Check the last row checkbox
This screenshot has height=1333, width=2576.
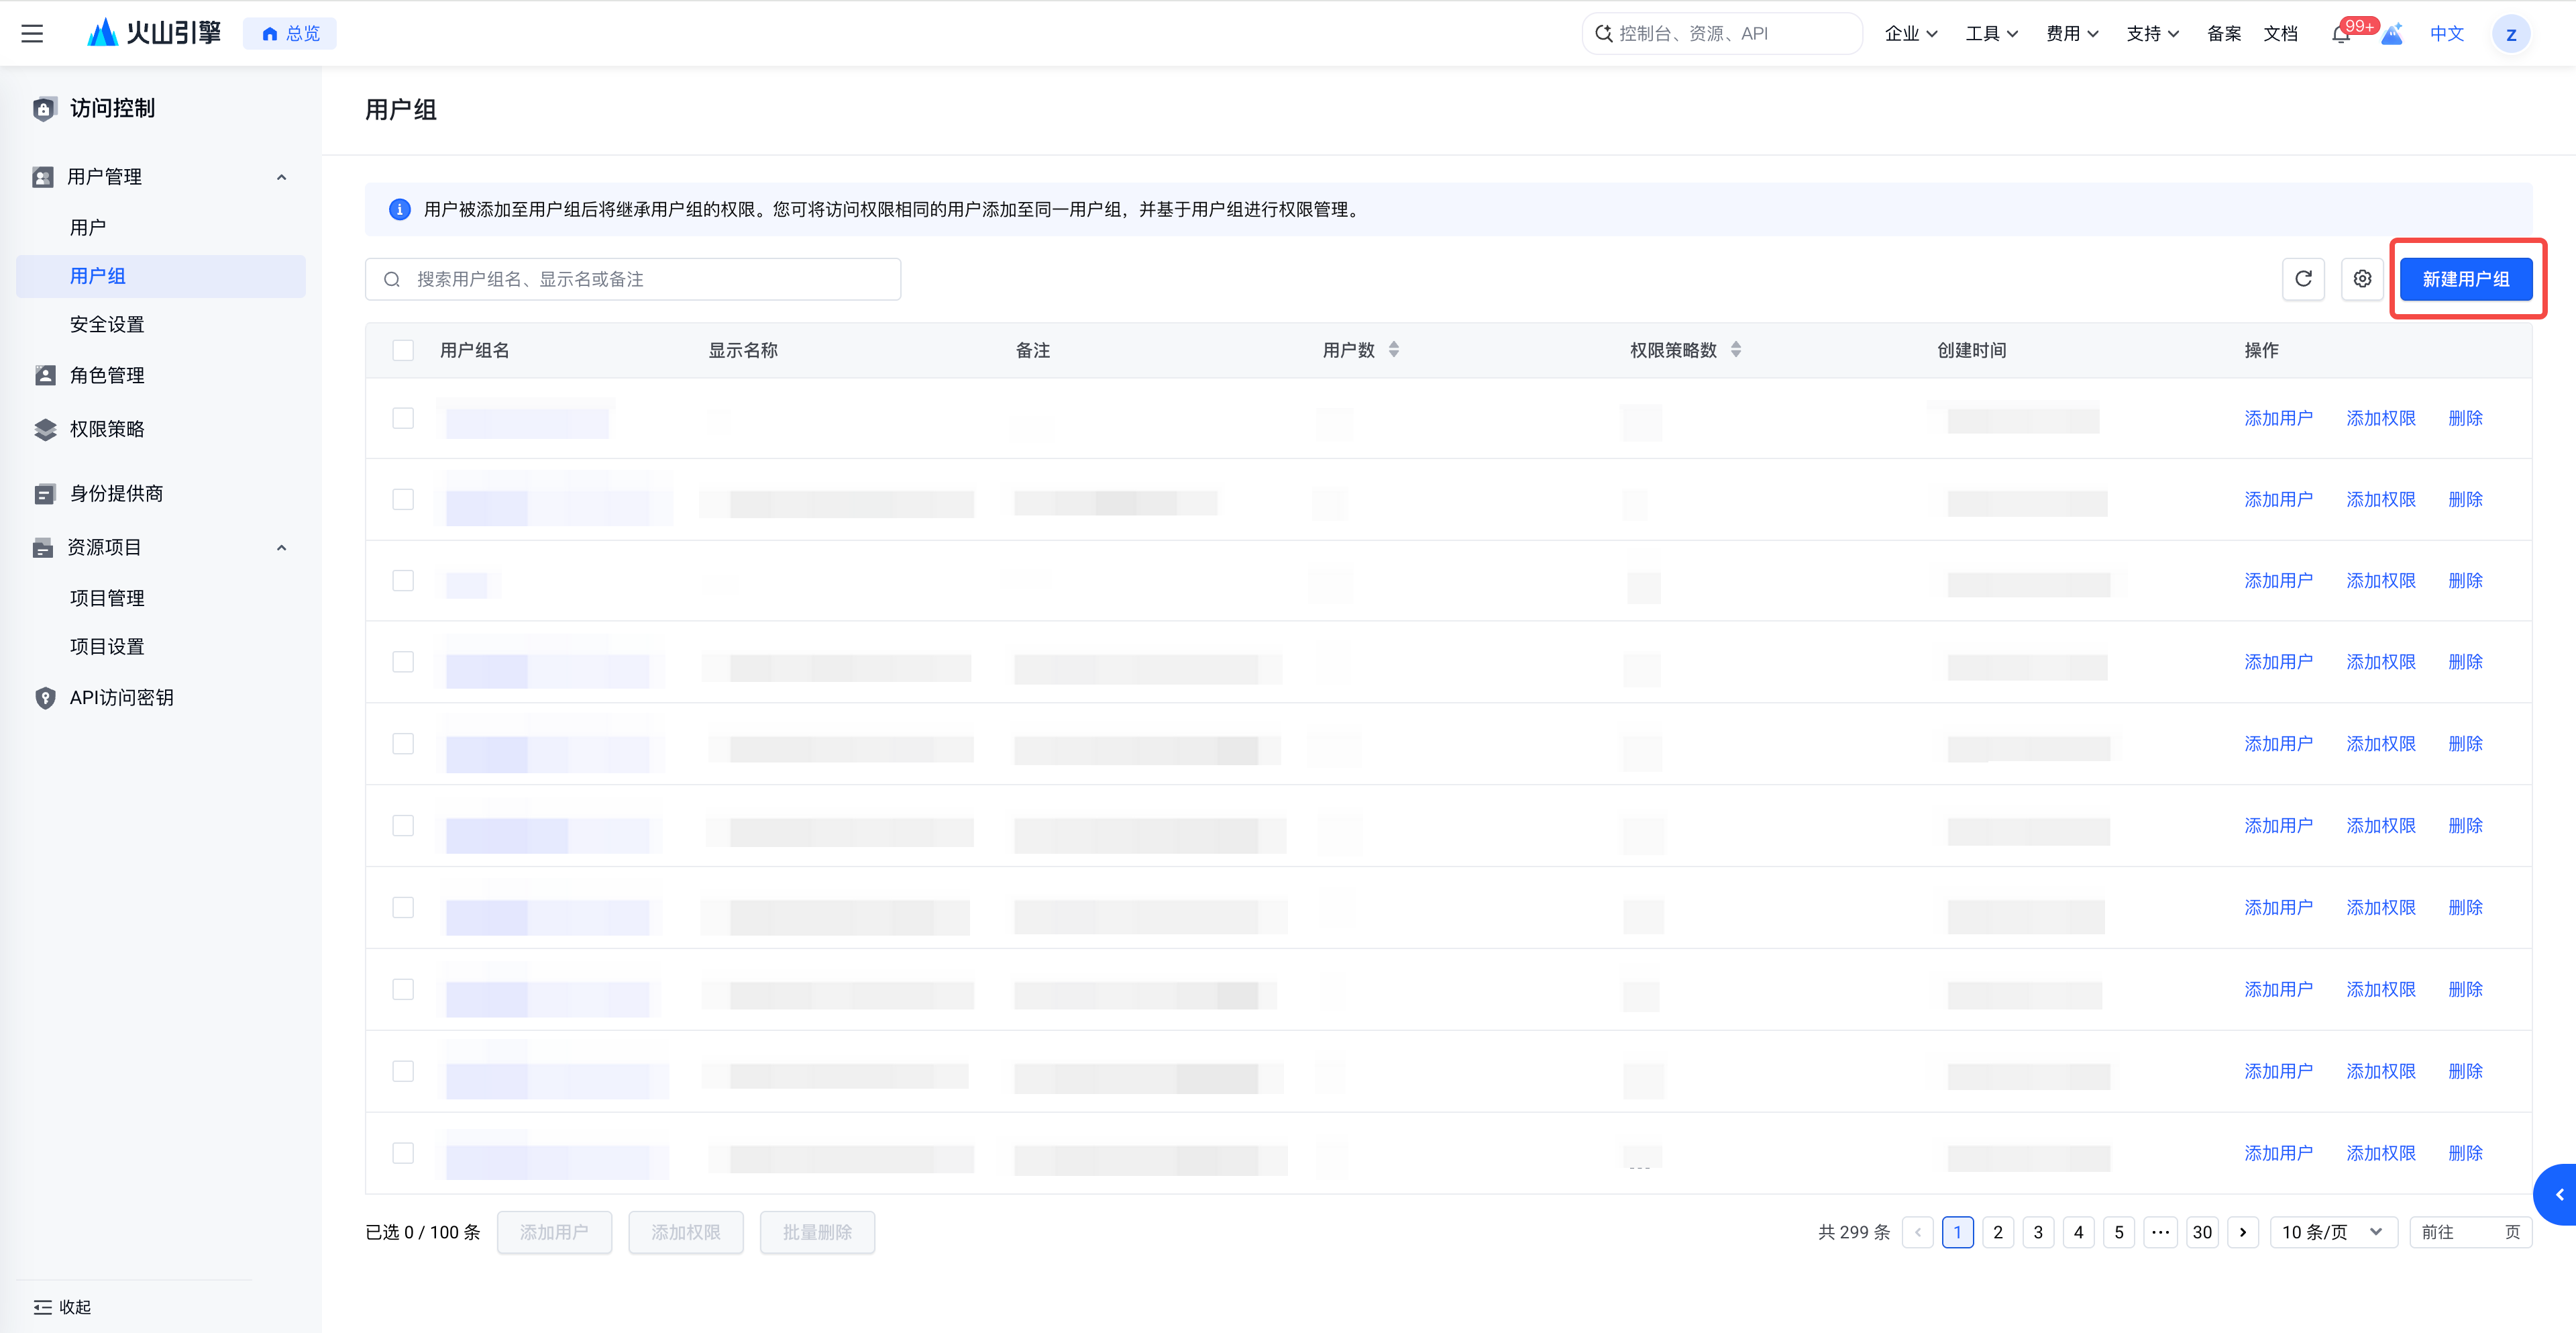[403, 1153]
